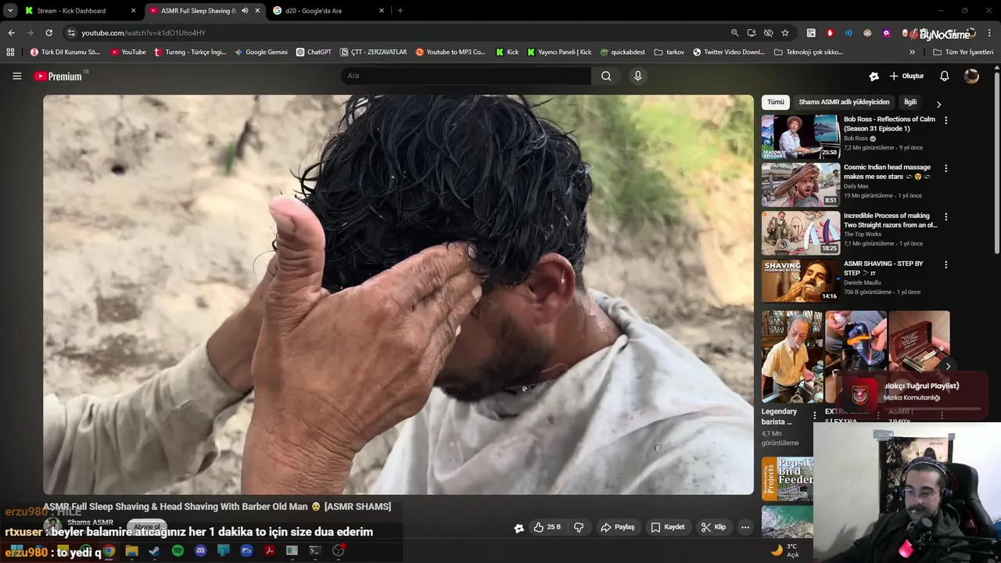Open more actions under the video
Image resolution: width=1001 pixels, height=563 pixels.
(x=745, y=527)
